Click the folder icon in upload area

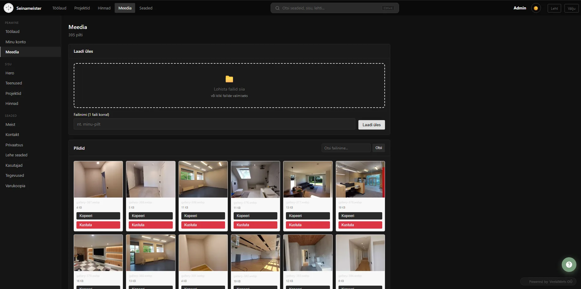tap(229, 79)
